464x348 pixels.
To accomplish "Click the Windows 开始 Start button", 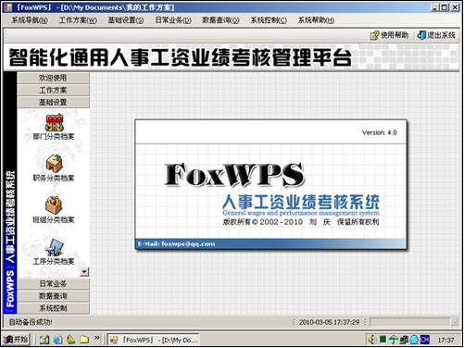I will click(16, 340).
